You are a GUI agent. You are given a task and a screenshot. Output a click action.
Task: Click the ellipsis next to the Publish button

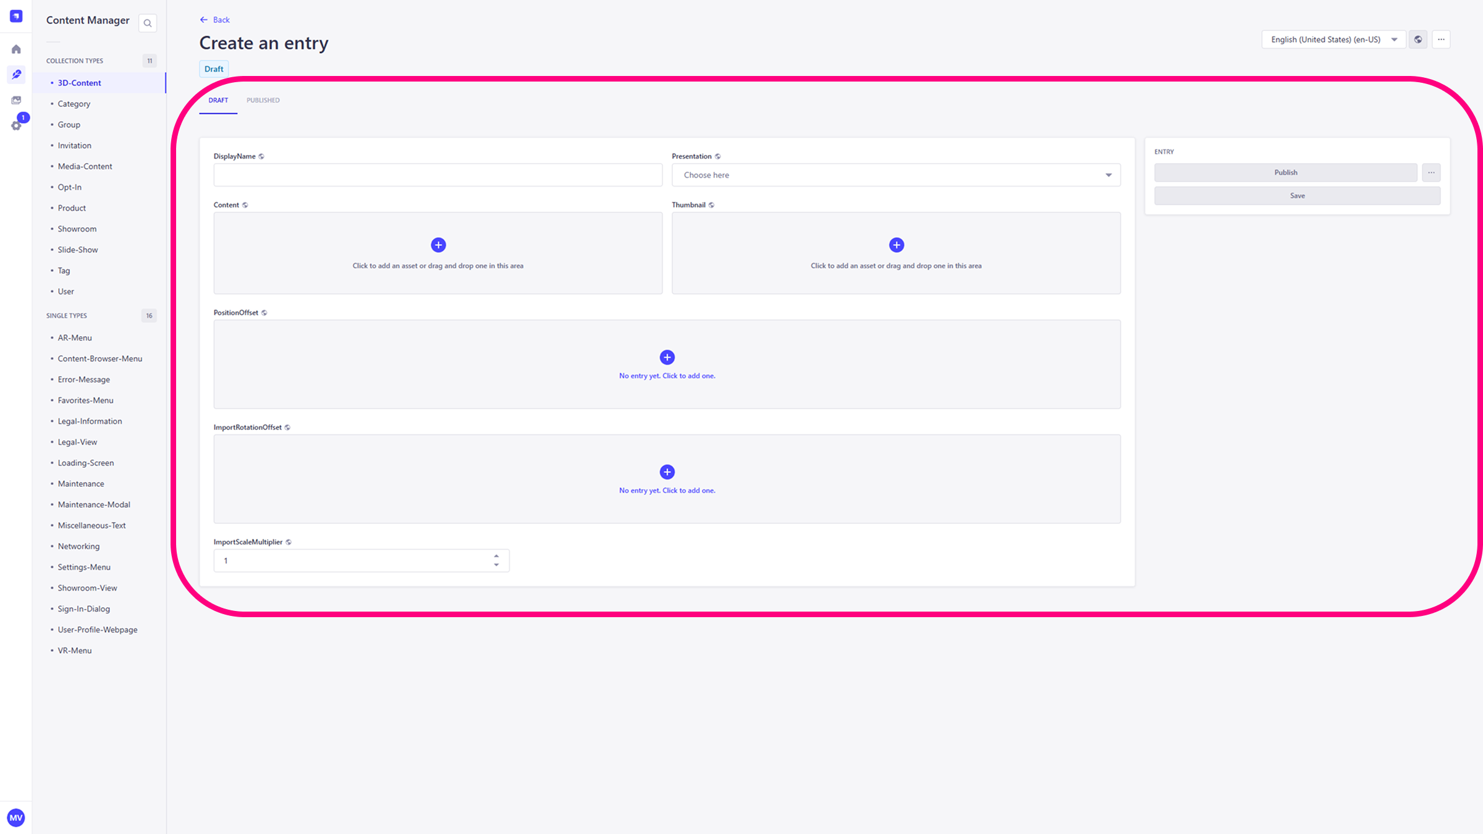click(1430, 172)
